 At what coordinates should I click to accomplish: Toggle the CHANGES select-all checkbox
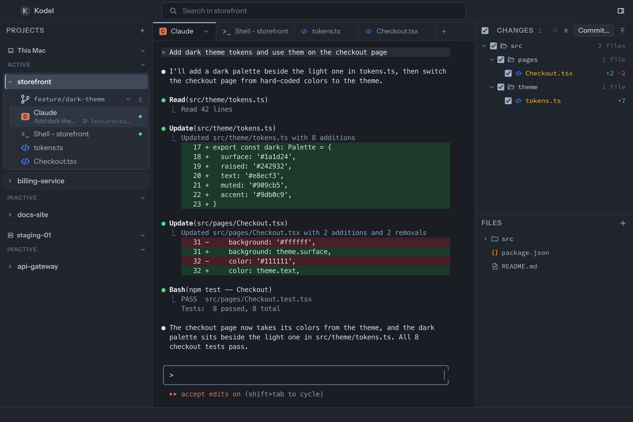click(485, 31)
